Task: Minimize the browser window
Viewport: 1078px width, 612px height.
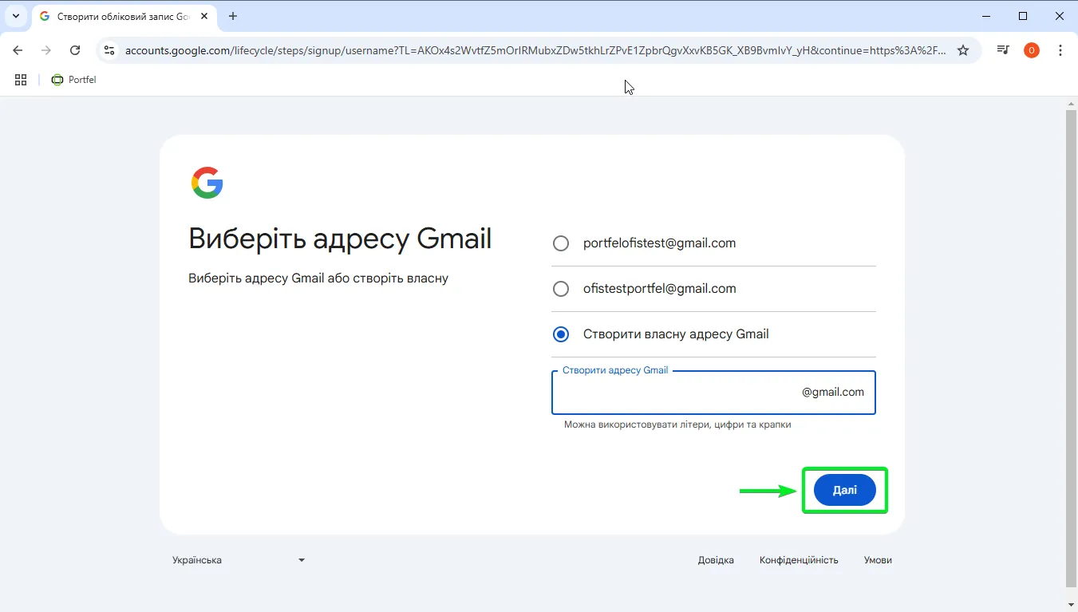Action: pyautogui.click(x=986, y=16)
